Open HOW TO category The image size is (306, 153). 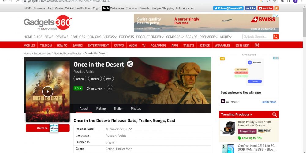(62, 45)
